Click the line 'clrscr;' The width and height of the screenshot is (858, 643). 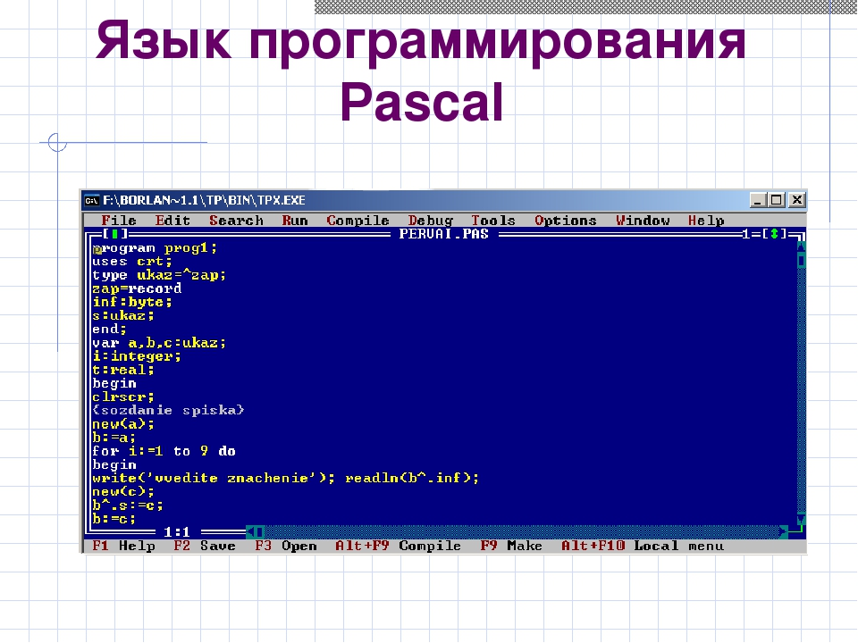click(123, 397)
